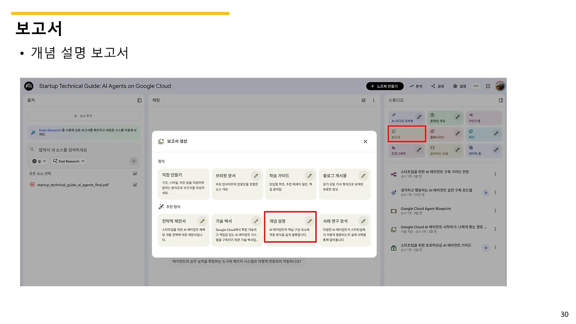Click the 동영상 개요 studio tile
576x324 pixels.
tap(445, 118)
